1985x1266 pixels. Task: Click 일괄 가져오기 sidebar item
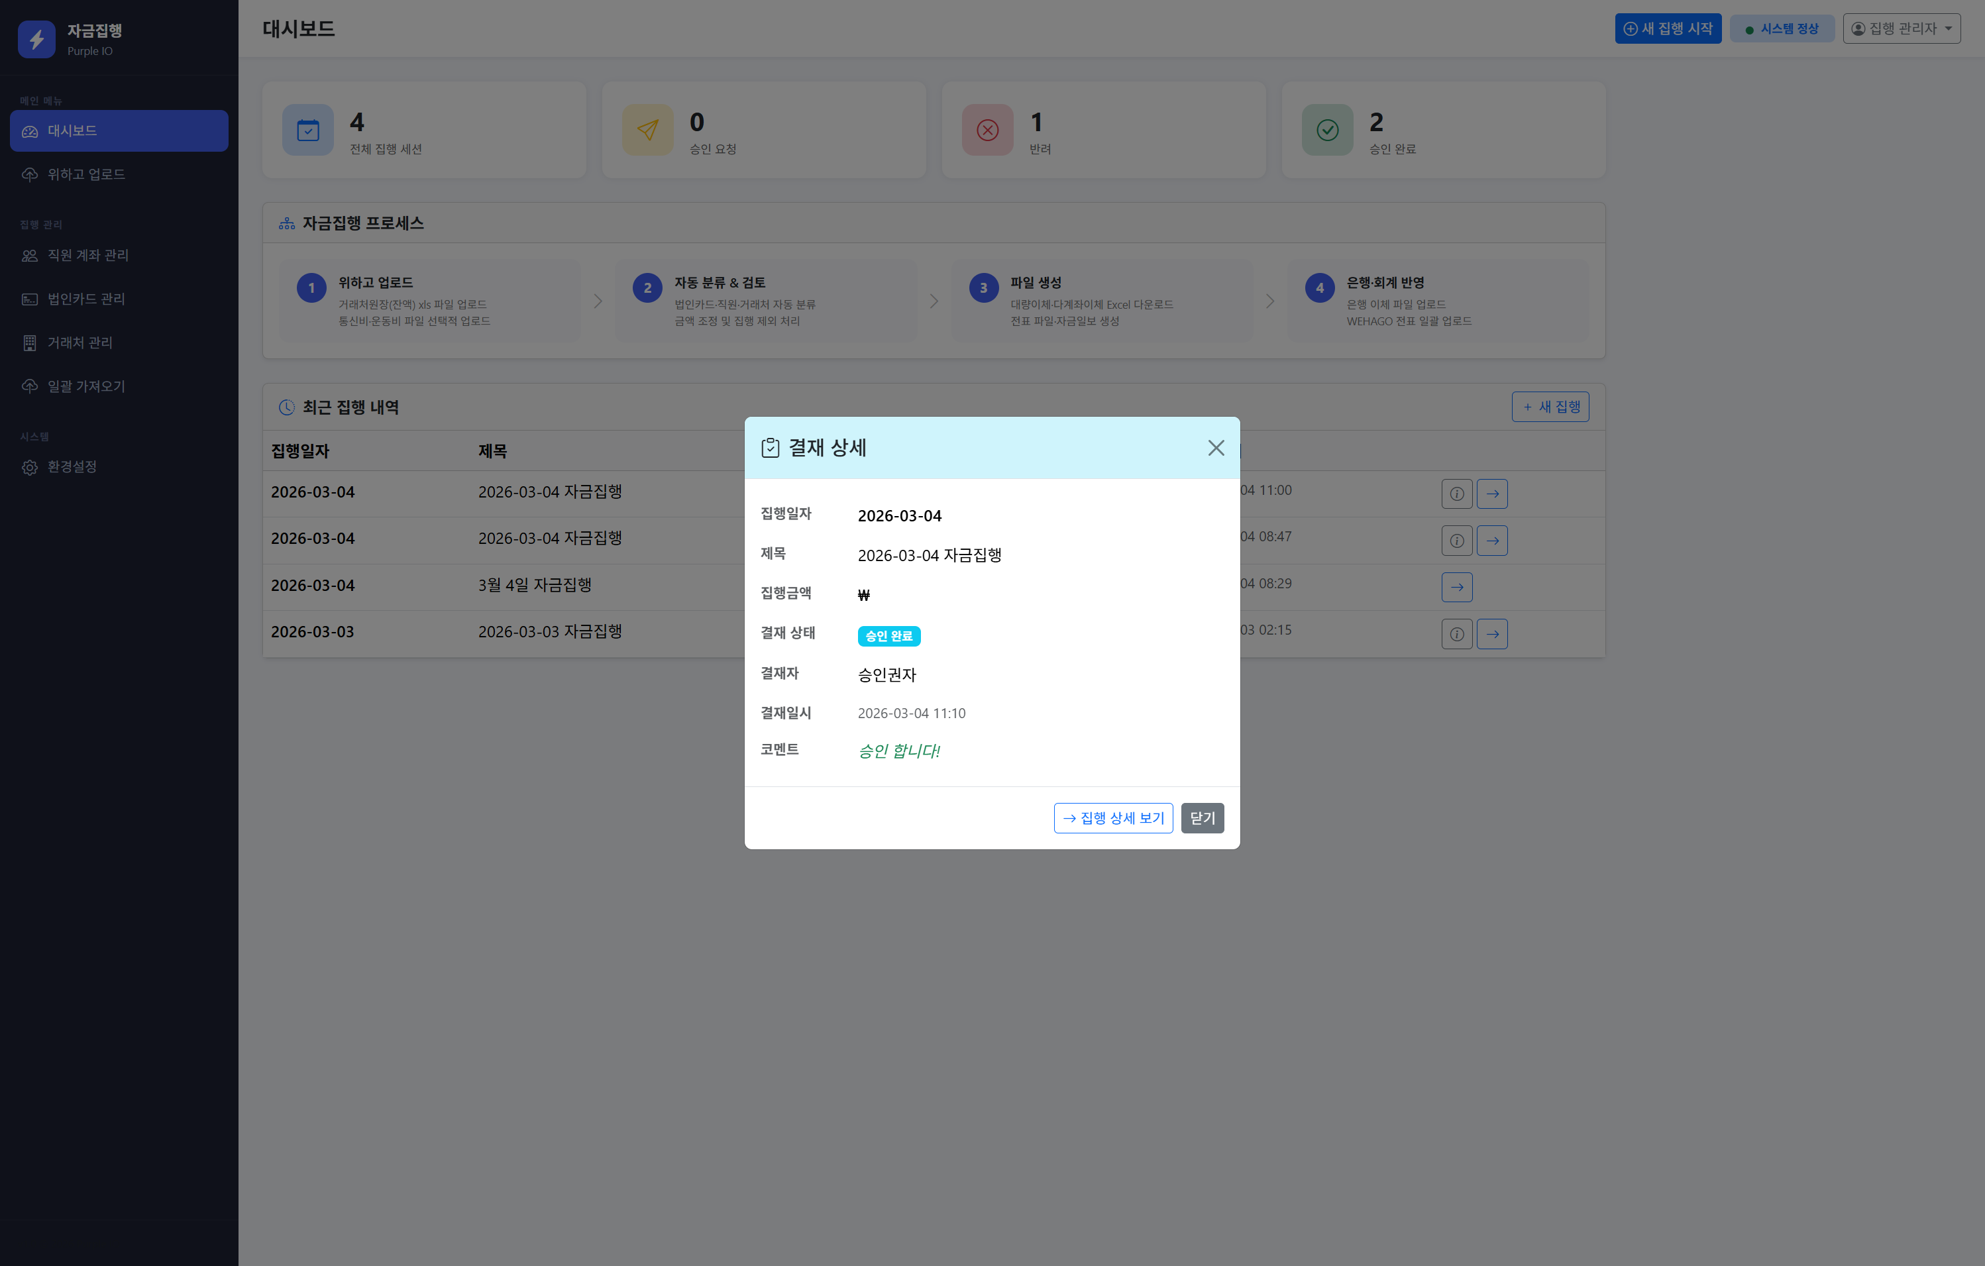85,387
